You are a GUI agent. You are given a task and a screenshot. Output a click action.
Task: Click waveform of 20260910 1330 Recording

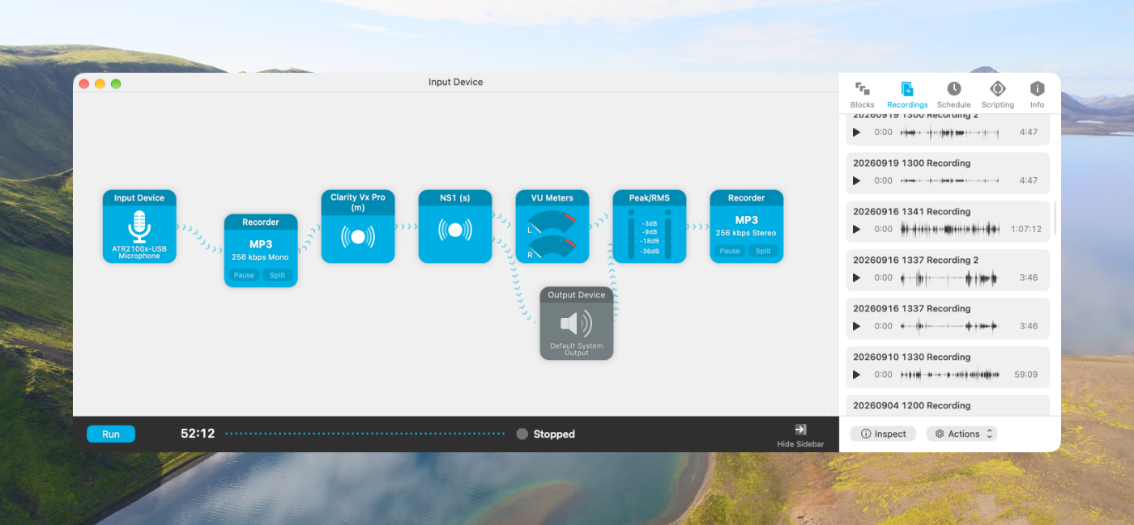[950, 375]
